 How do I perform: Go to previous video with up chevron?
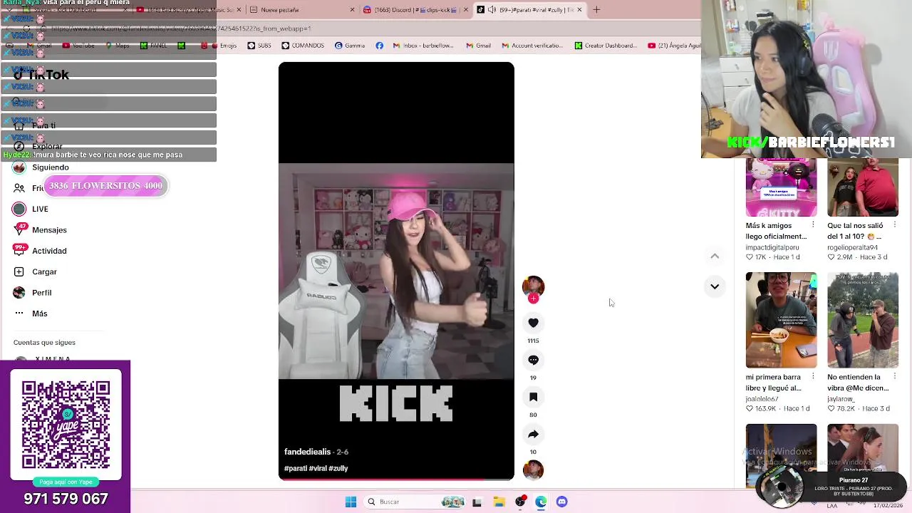coord(715,256)
